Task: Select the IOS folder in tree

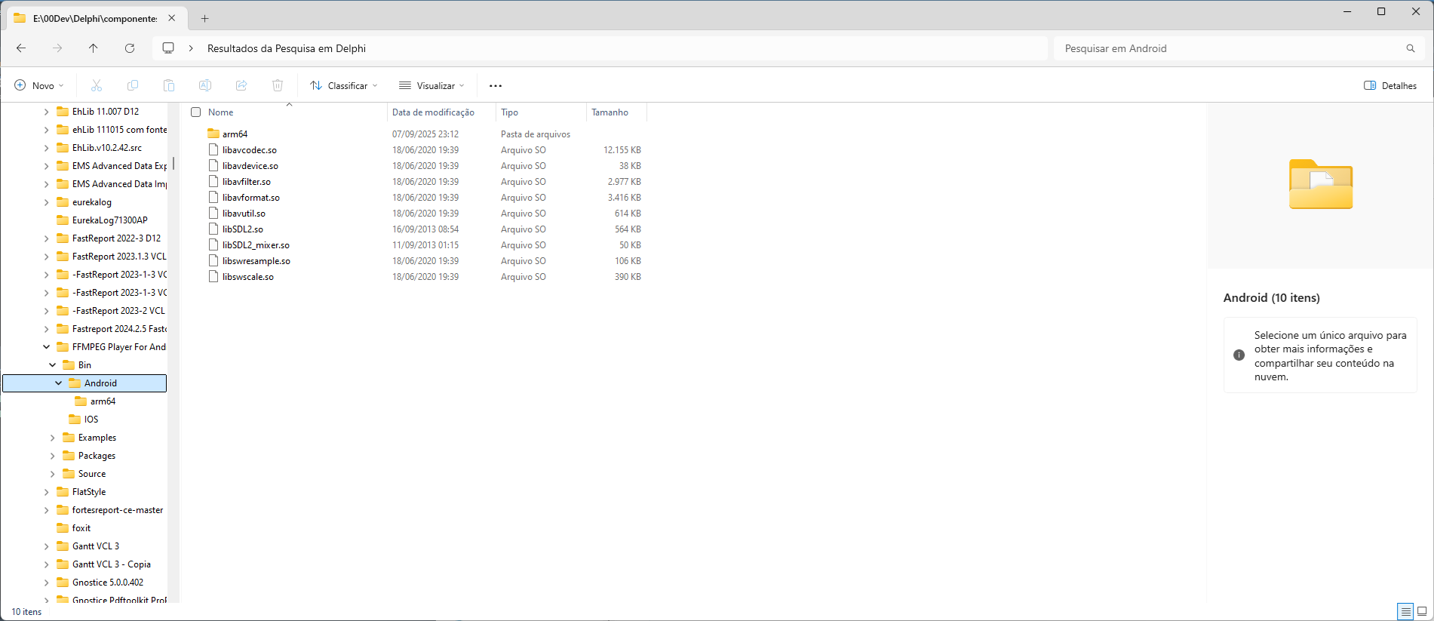Action: 91,420
